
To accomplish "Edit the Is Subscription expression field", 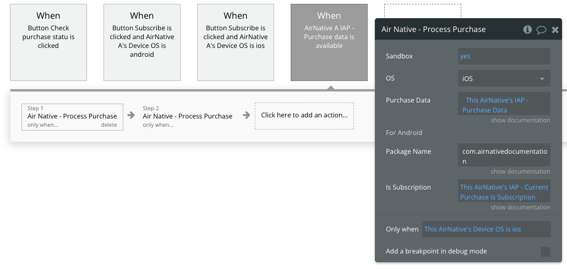I will pyautogui.click(x=504, y=192).
